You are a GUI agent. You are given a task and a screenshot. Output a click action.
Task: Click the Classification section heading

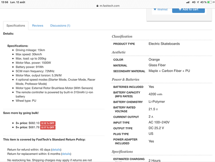122,37
